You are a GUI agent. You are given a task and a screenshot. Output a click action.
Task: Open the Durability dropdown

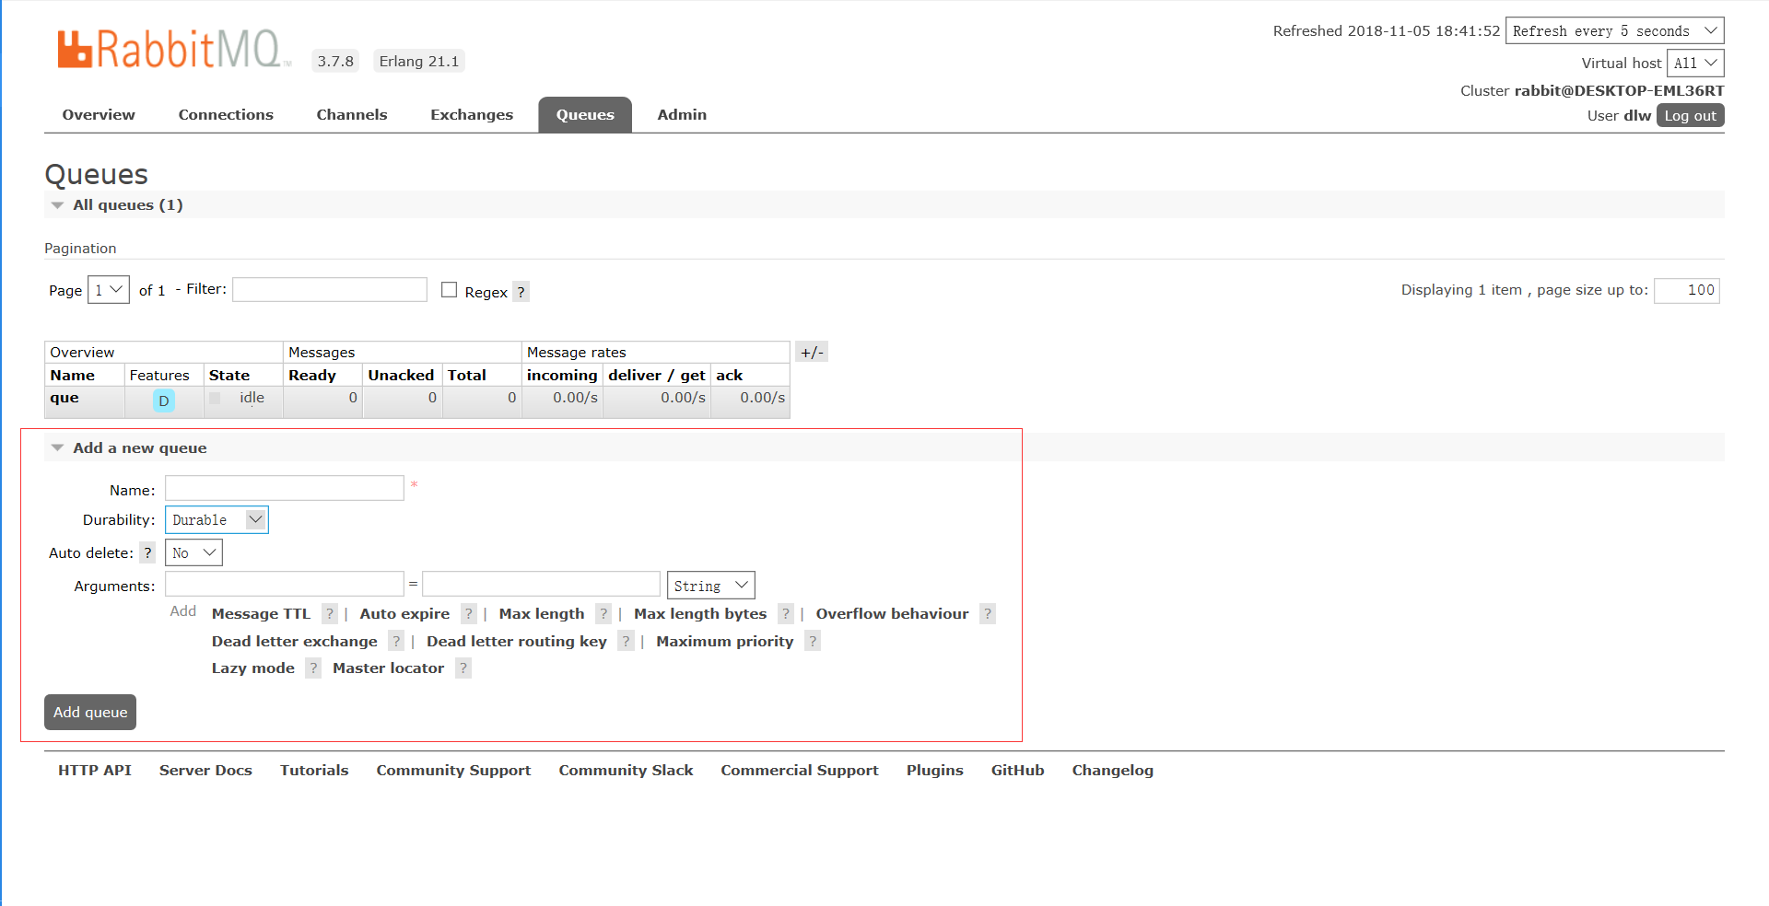217,520
